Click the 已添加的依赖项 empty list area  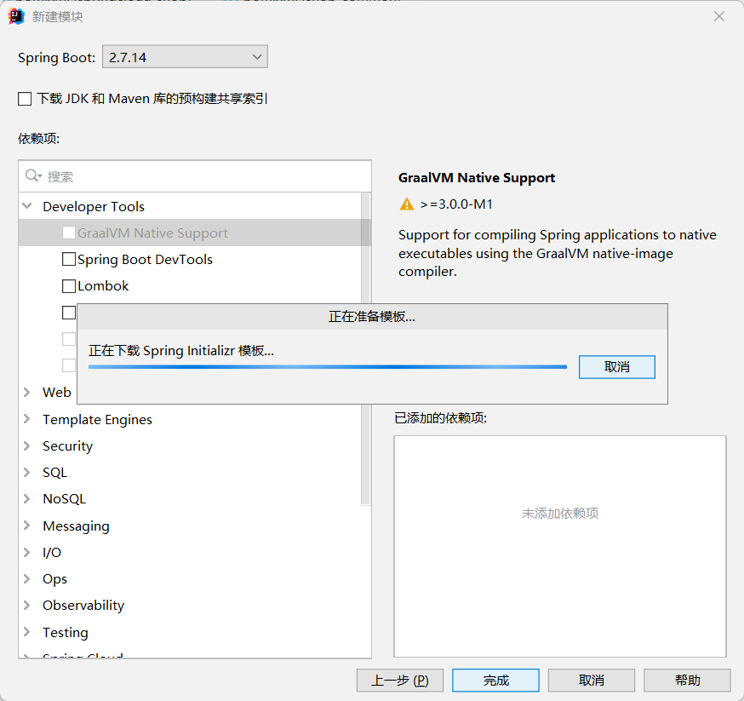tap(560, 546)
